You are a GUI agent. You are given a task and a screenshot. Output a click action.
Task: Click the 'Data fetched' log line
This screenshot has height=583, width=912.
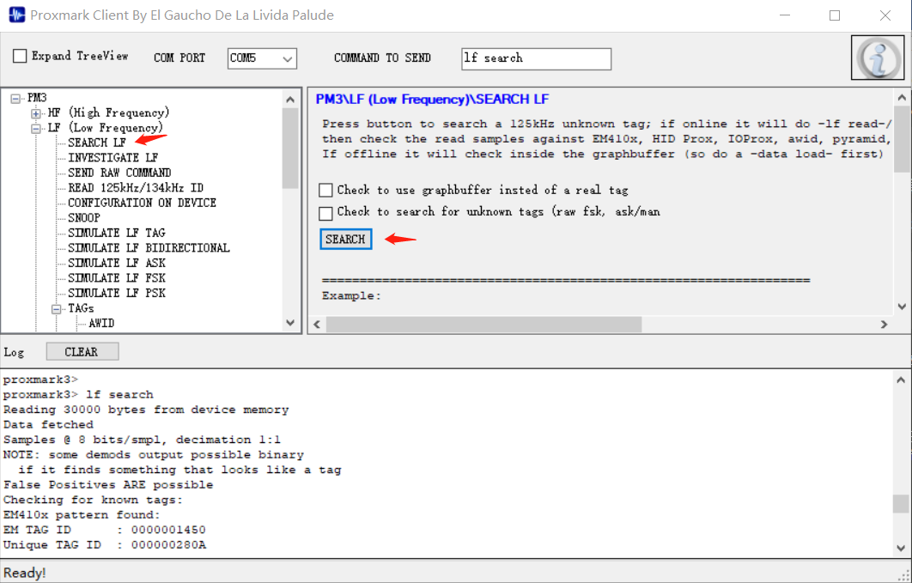pos(48,424)
